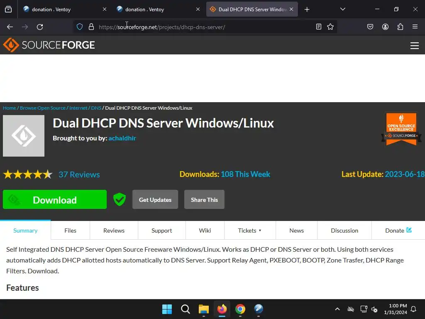Click the SourceForge logo
Image resolution: width=425 pixels, height=319 pixels.
point(49,45)
